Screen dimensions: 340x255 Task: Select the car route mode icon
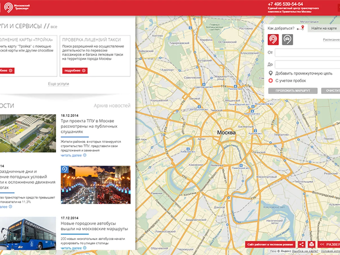(x=288, y=40)
